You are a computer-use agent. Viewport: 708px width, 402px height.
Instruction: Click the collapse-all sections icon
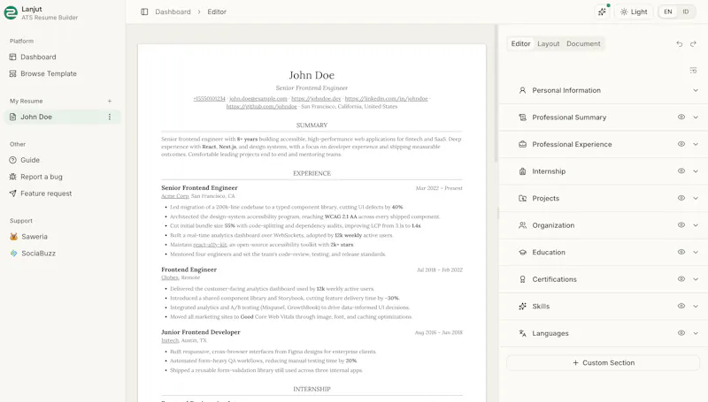coord(693,71)
